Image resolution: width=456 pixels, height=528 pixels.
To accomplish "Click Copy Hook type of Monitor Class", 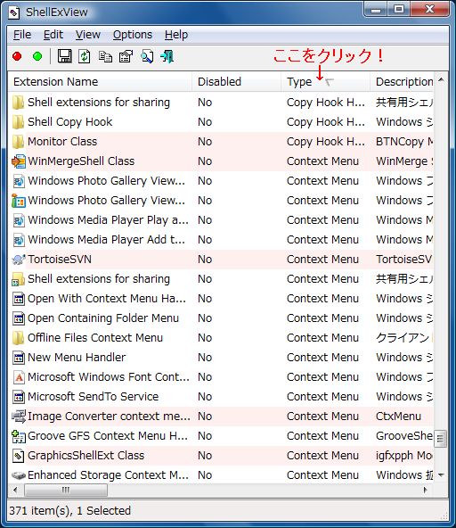I will [x=325, y=142].
